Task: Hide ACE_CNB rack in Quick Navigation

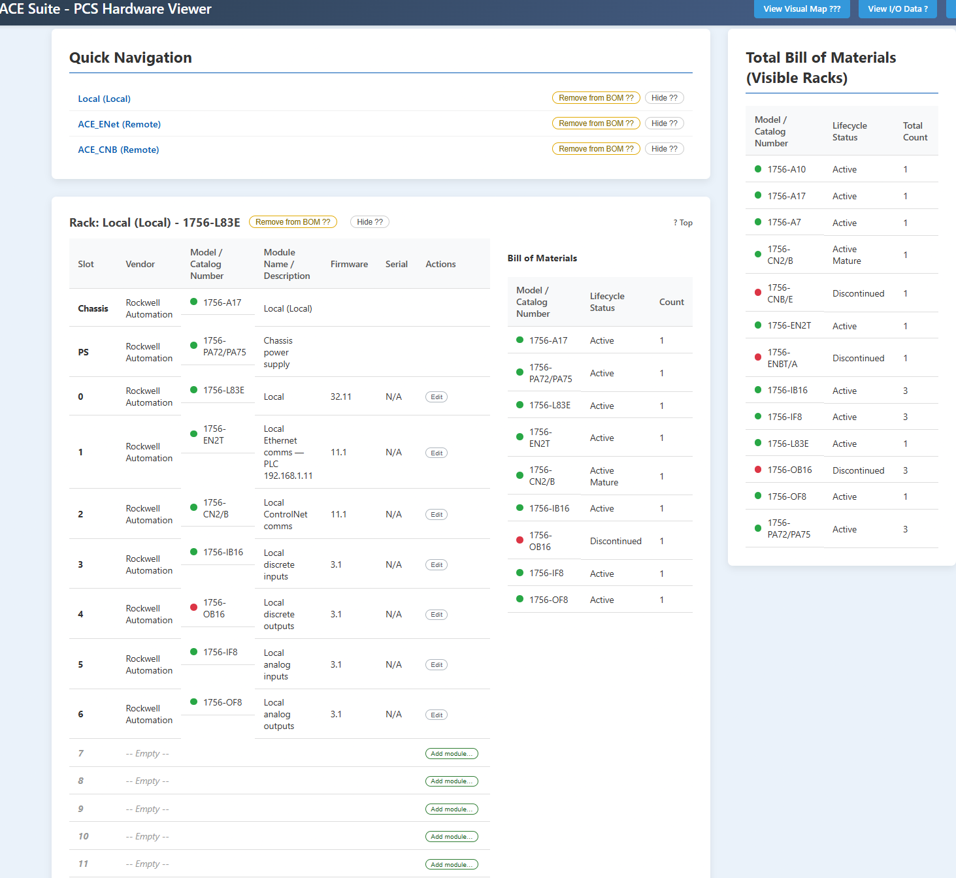Action: pos(665,149)
